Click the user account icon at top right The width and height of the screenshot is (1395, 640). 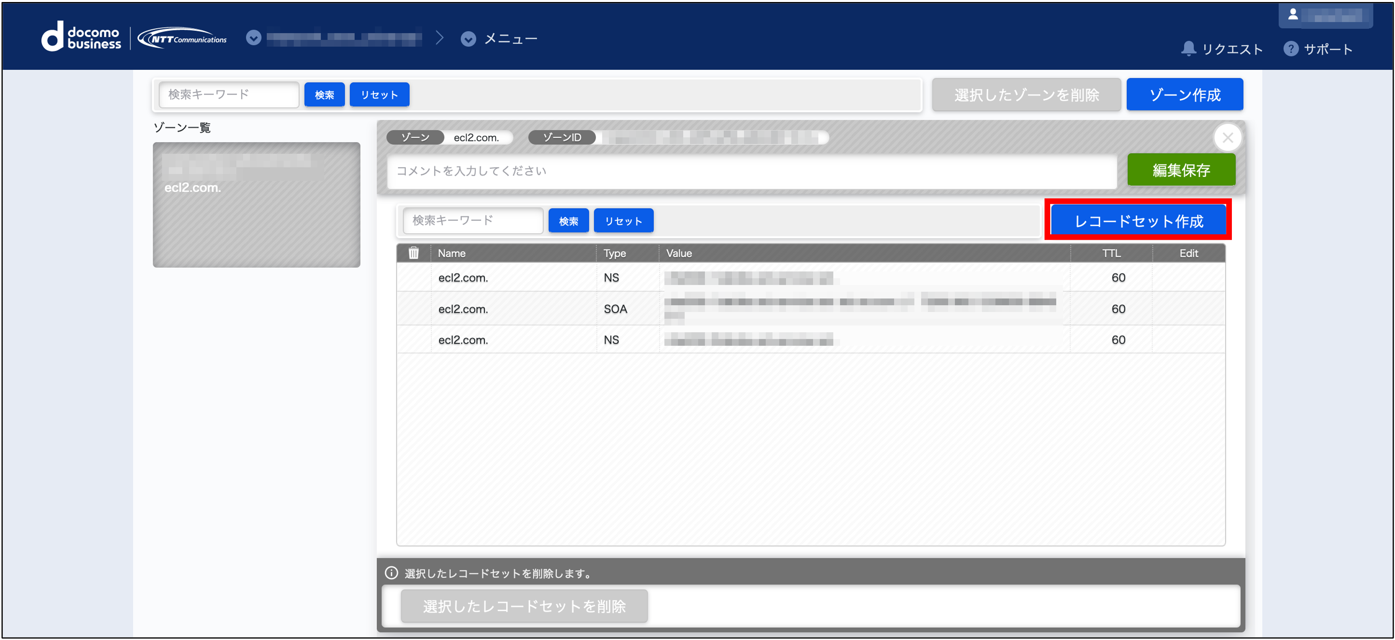point(1293,15)
